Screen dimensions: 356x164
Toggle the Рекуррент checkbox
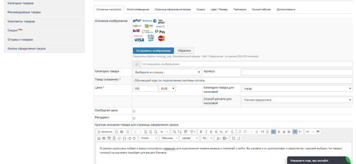pos(134,118)
